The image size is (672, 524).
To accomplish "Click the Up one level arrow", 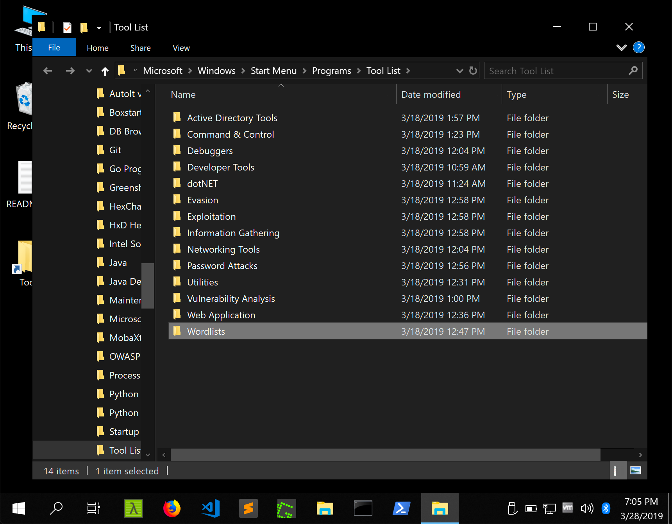I will pos(105,71).
